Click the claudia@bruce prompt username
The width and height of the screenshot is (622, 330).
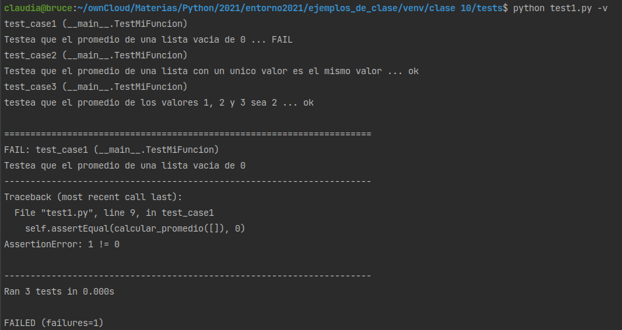click(38, 8)
